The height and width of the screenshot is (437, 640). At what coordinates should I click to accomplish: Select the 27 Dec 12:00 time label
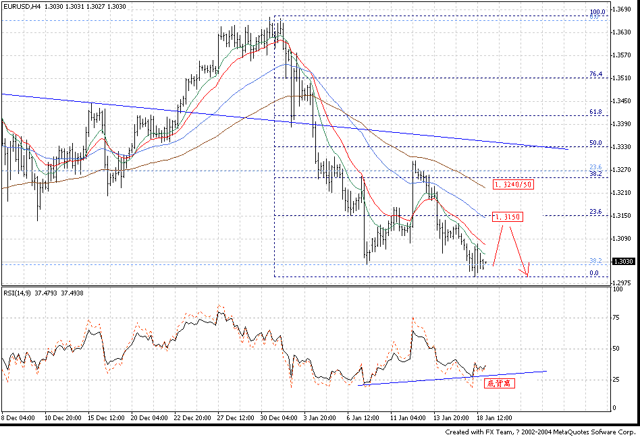click(x=236, y=418)
